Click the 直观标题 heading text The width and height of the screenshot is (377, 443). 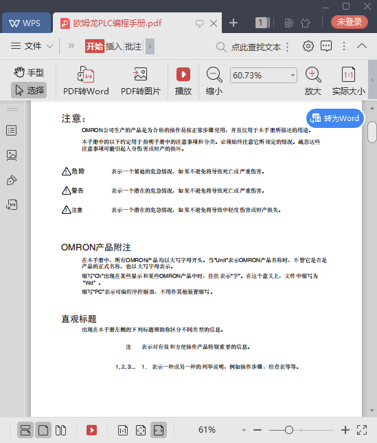pyautogui.click(x=79, y=319)
